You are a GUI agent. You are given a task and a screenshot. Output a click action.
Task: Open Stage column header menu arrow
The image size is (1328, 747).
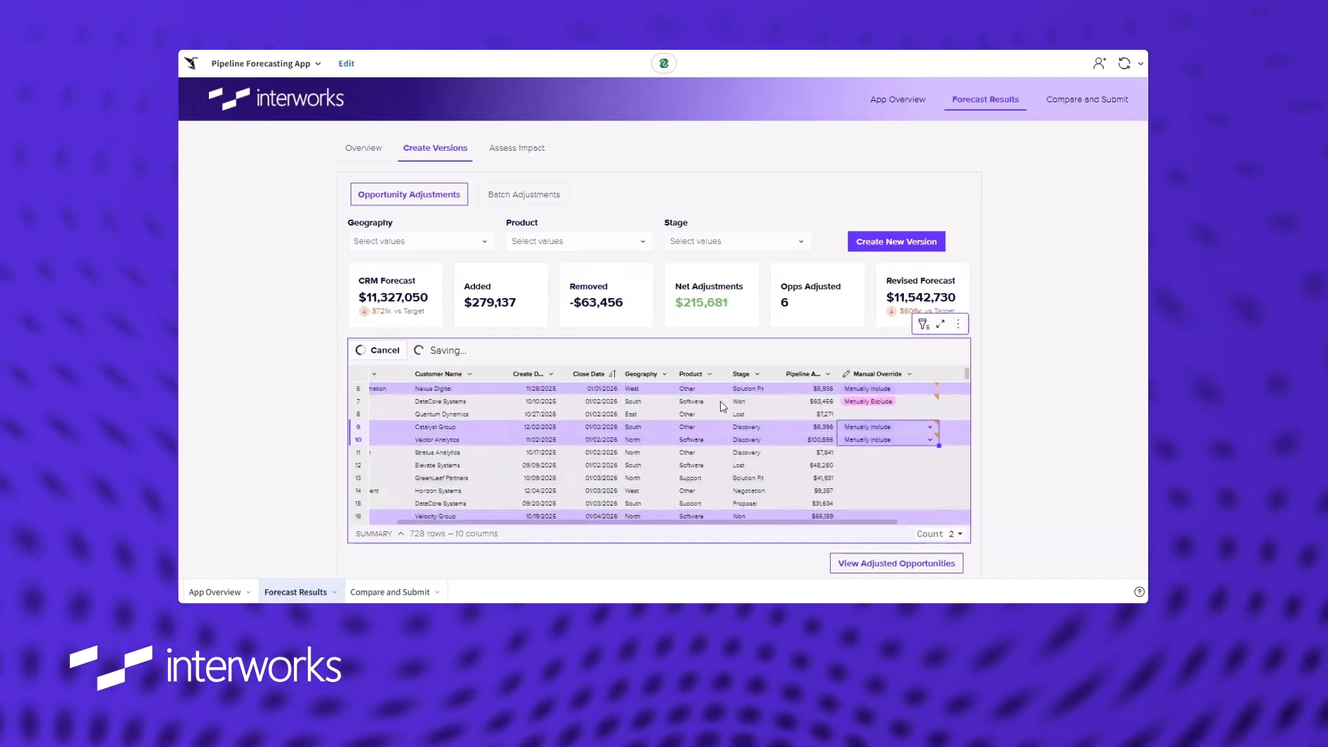[757, 374]
